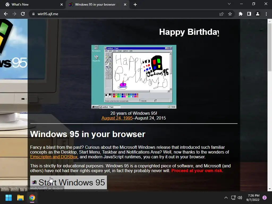Toggle the Chrome side panel
Image resolution: width=272 pixels, height=204 pixels.
point(249,14)
